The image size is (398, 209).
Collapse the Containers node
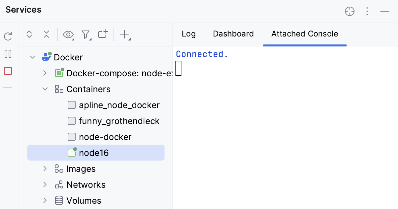pos(45,89)
